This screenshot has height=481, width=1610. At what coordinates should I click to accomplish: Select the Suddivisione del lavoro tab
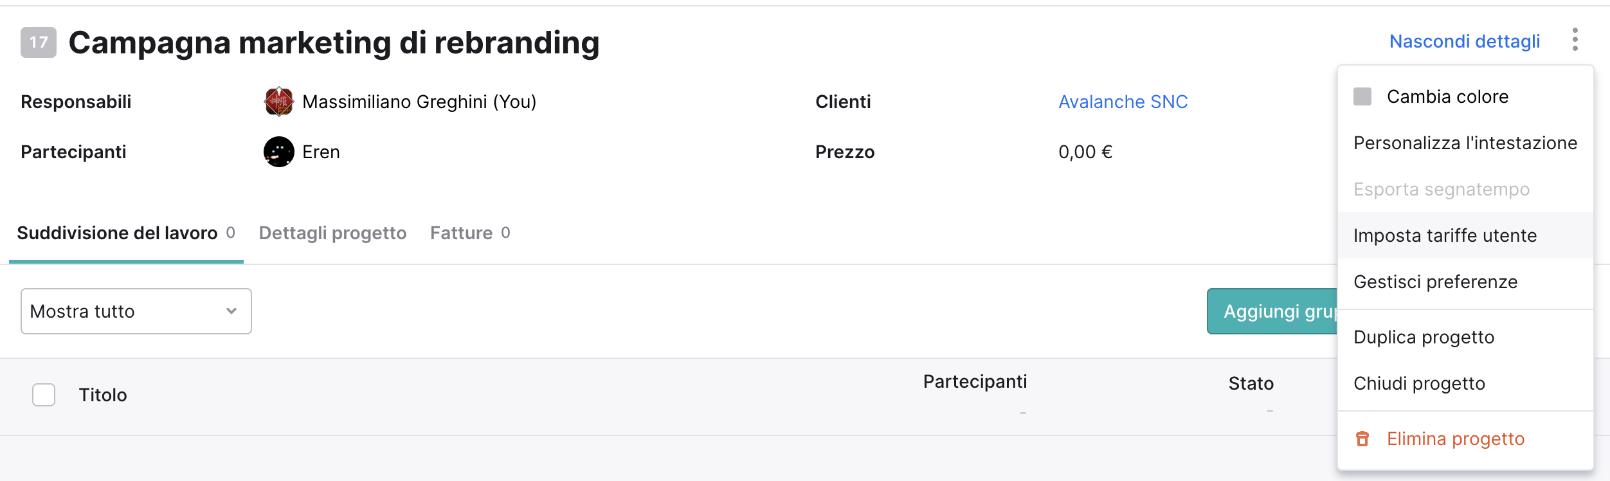point(126,233)
